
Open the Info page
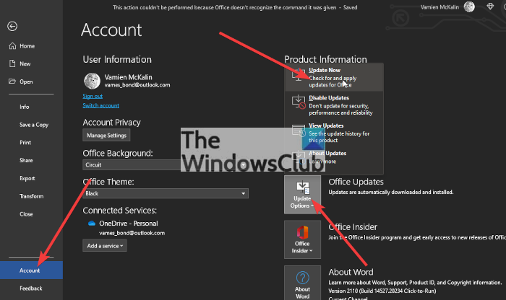tap(24, 107)
